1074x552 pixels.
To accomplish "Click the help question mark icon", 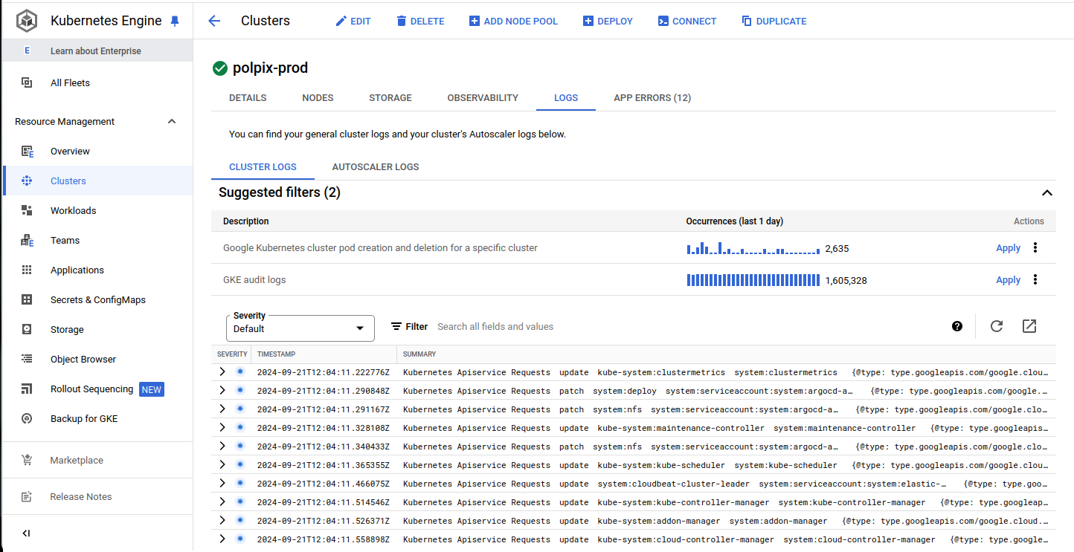I will click(x=957, y=326).
